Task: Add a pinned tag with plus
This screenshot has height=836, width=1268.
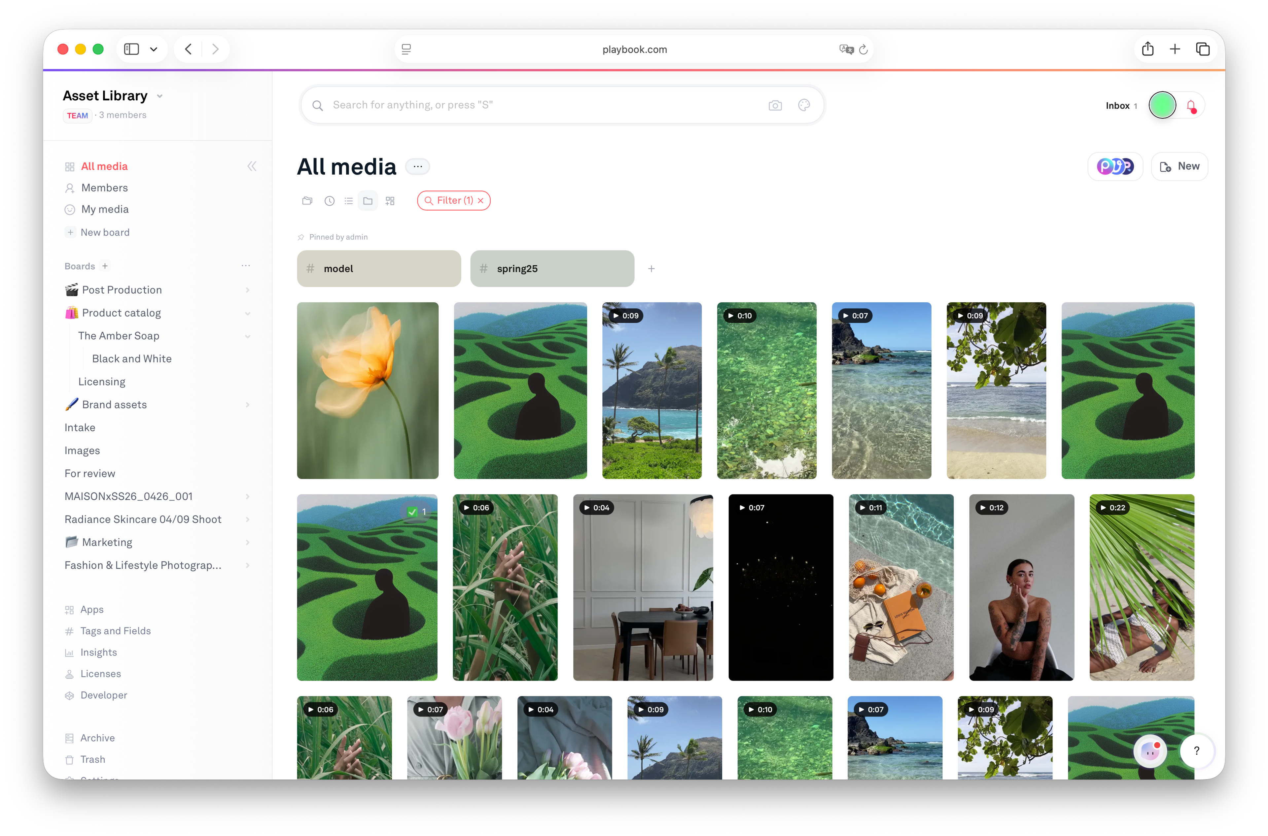Action: click(652, 269)
